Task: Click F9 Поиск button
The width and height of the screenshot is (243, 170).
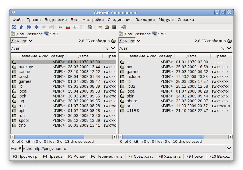Action: pos(195,156)
